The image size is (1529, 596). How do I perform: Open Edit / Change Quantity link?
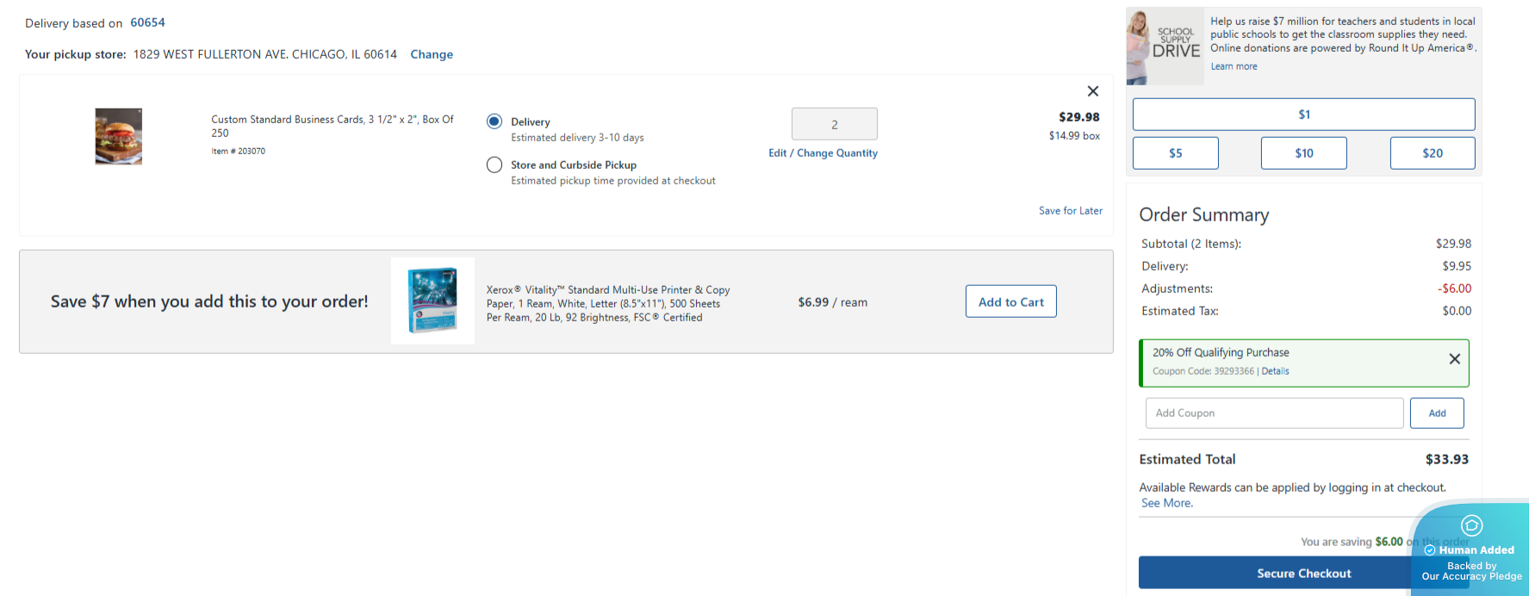[x=823, y=153]
